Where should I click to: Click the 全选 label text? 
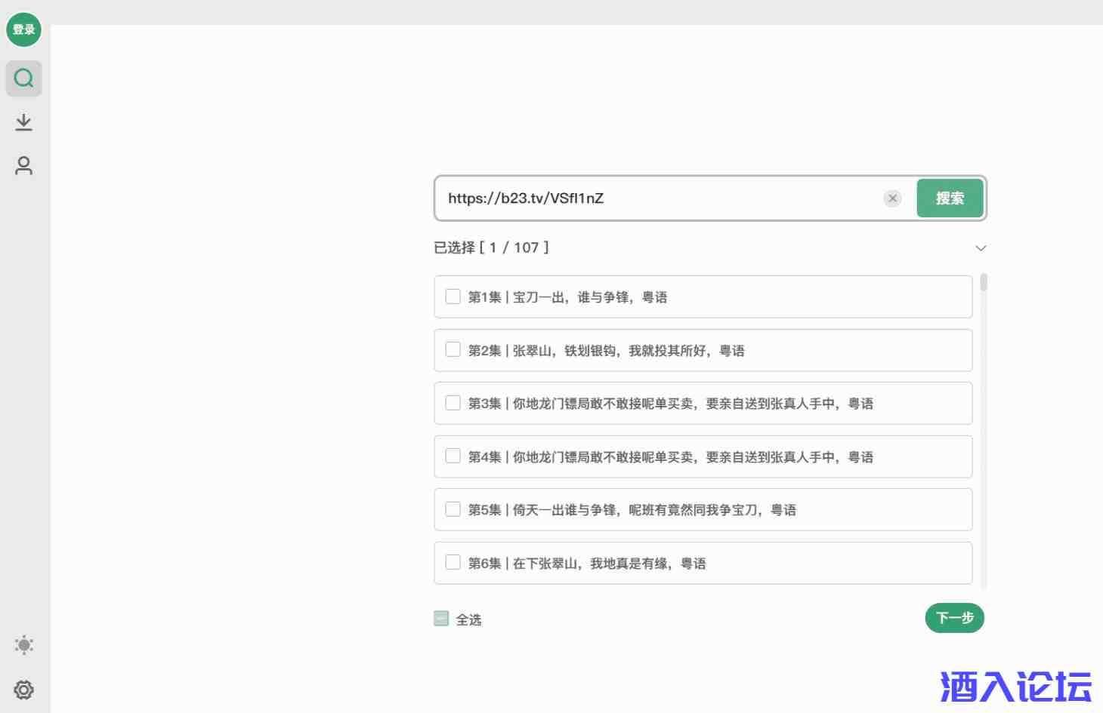coord(468,619)
